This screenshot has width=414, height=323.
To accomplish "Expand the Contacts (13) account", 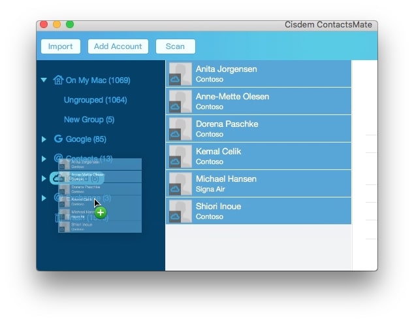I will (44, 159).
